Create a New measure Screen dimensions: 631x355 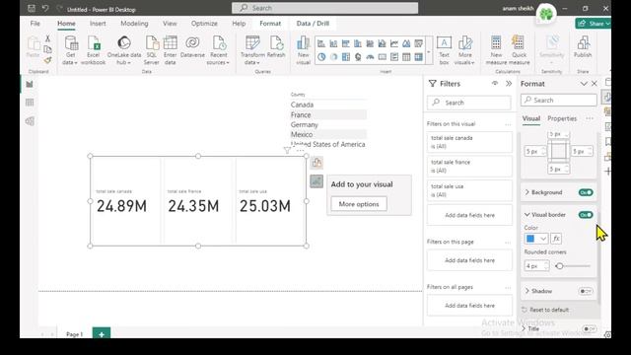point(496,50)
